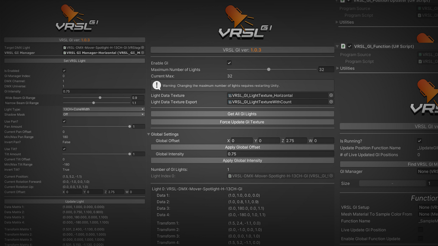Click Program Source asset icon under VRSL_GI_Function
The image size is (438, 246).
420,55
